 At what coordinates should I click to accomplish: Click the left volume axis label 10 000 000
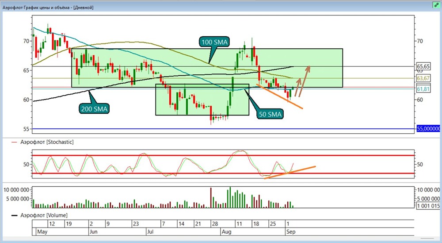point(16,190)
